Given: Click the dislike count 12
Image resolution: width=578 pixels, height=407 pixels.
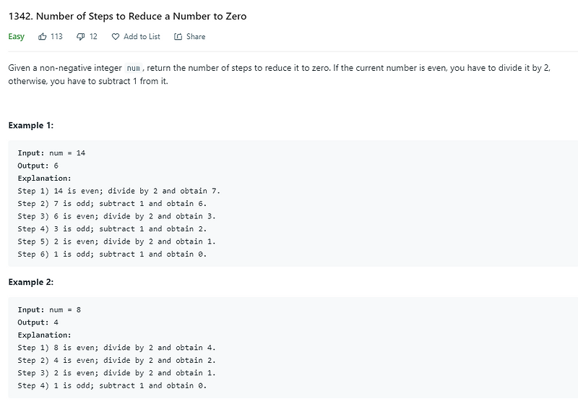Looking at the screenshot, I should click(93, 37).
